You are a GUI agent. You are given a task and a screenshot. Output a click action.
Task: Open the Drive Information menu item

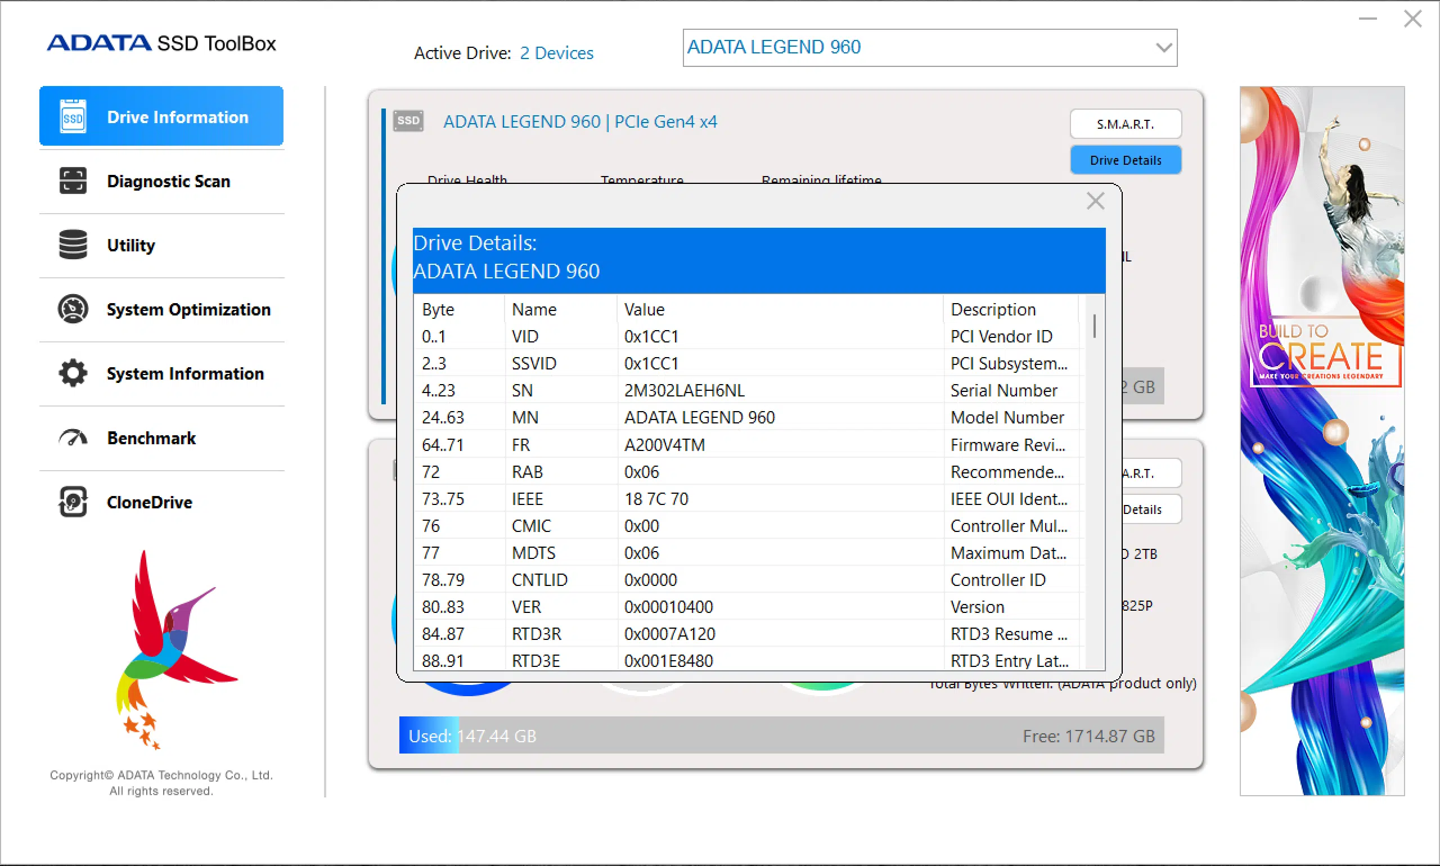[x=161, y=116]
